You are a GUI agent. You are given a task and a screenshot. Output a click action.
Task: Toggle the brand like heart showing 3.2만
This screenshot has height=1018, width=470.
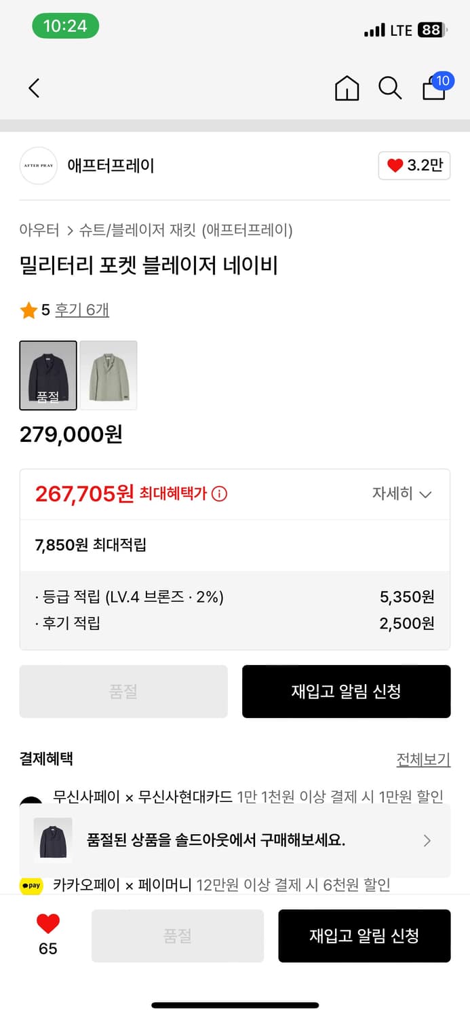414,166
